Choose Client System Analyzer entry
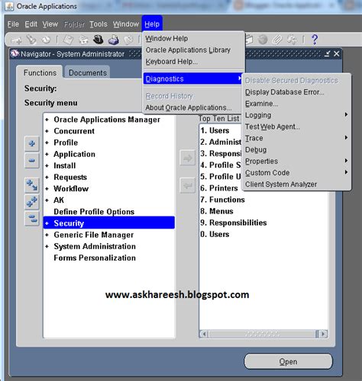Viewport: 362px width, 381px height. click(x=281, y=184)
